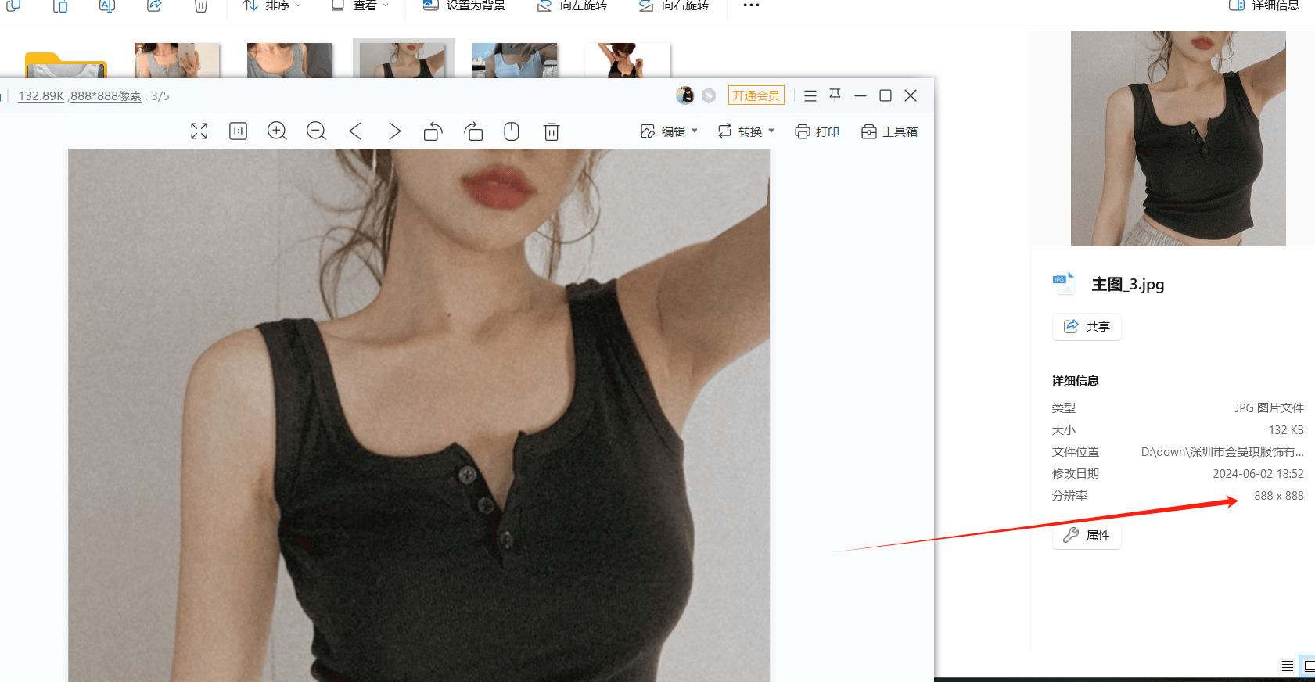Zoom out of the image
The height and width of the screenshot is (682, 1315).
tap(316, 131)
